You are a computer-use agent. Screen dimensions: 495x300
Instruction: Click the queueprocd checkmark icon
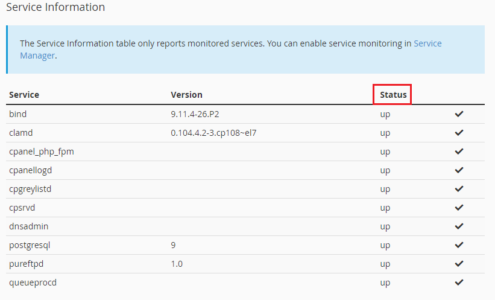(x=459, y=282)
